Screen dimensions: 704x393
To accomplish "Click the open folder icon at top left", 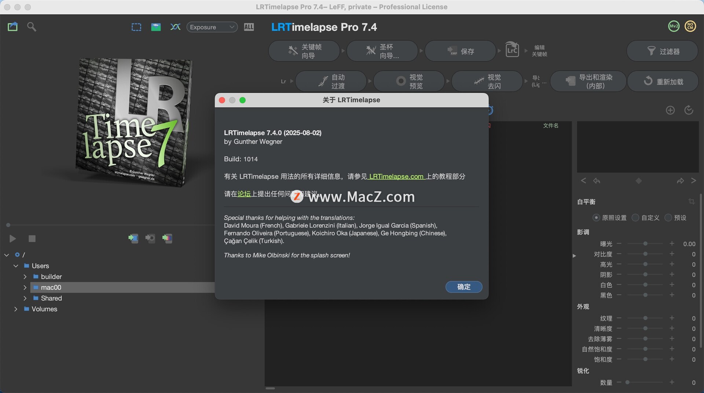I will coord(13,27).
